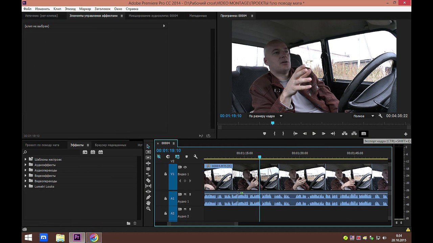
Task: Go to Out point
Action: [333, 134]
